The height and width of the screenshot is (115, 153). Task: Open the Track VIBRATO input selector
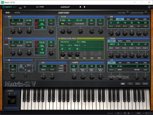click(112, 44)
